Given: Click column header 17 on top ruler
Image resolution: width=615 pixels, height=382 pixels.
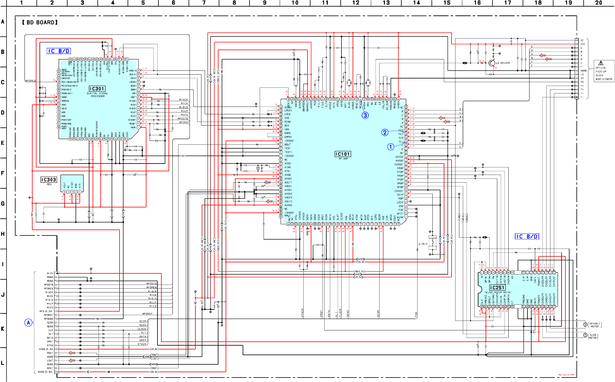Looking at the screenshot, I should 507,3.
